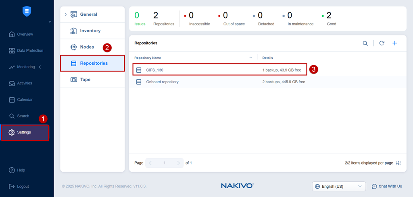
Task: Click the Calendar icon in sidebar
Action: click(12, 100)
